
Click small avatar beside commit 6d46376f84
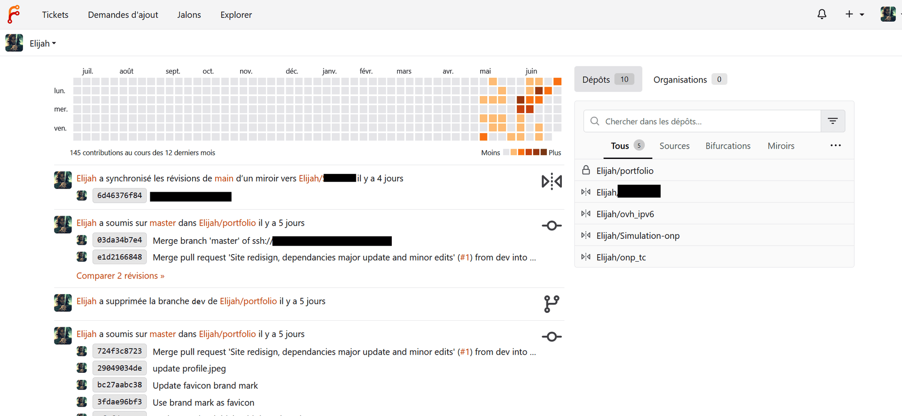point(82,195)
